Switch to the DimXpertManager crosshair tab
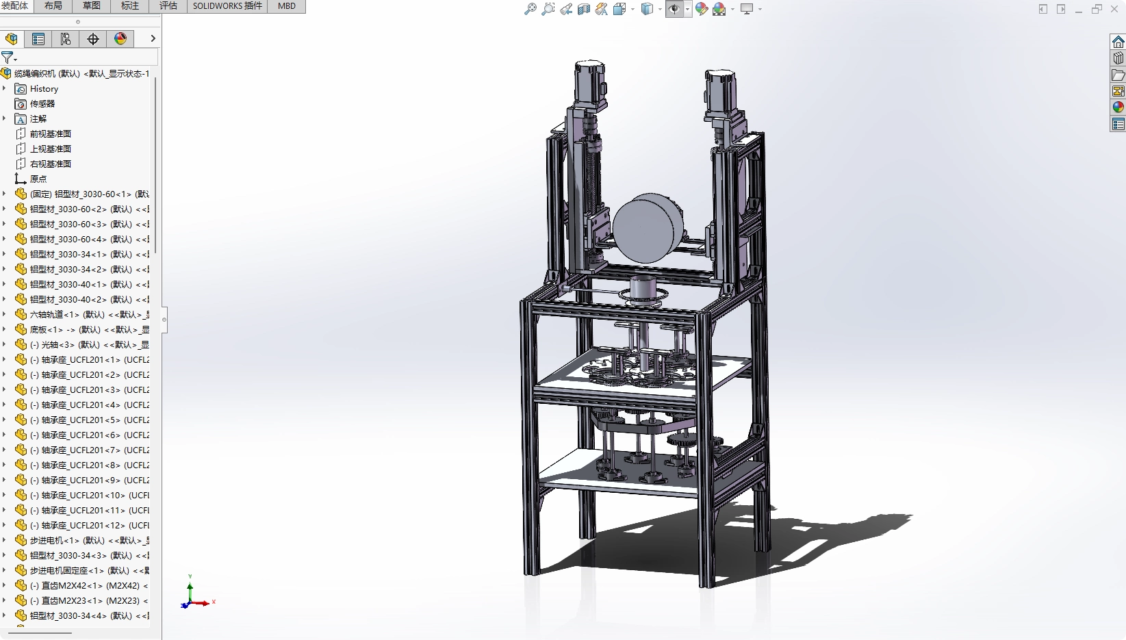 (93, 39)
